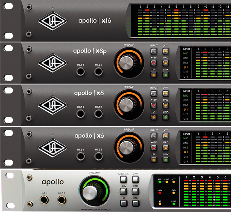The height and width of the screenshot is (212, 231).
Task: Click the Universal Audio logo on apollo x16
Action: pos(53,21)
